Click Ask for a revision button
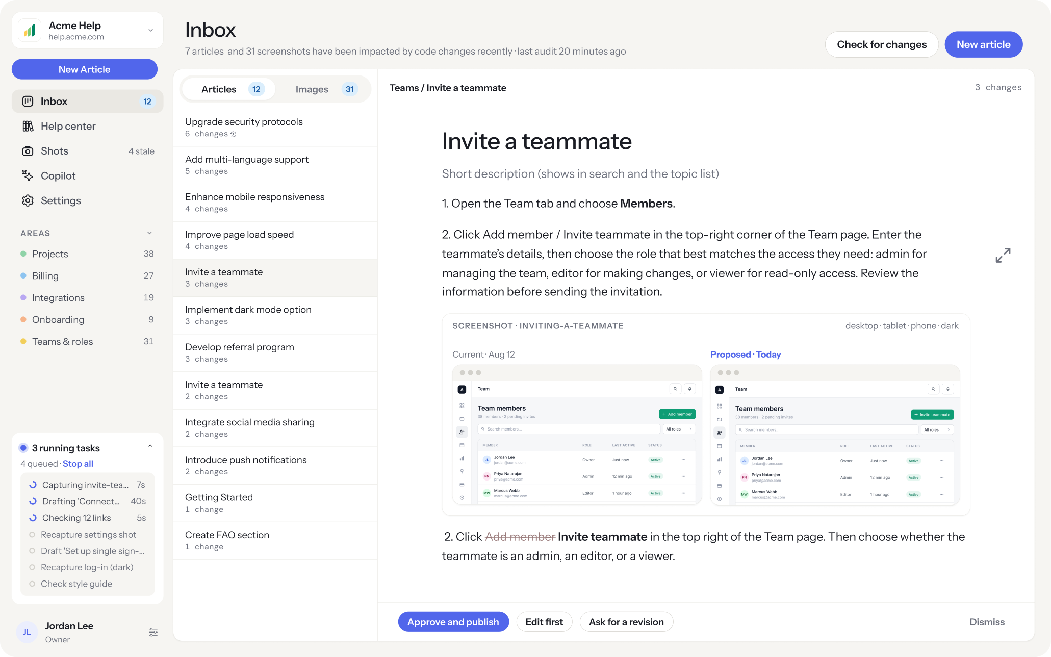Viewport: 1051px width, 657px height. (626, 622)
